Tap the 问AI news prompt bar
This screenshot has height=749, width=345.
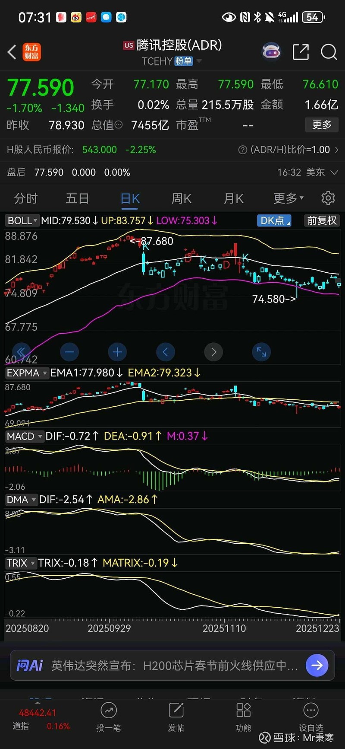pyautogui.click(x=172, y=665)
